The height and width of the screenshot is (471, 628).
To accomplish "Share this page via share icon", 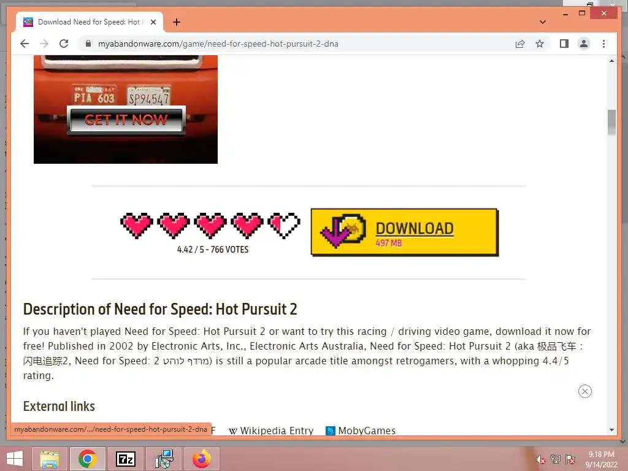I will point(520,44).
